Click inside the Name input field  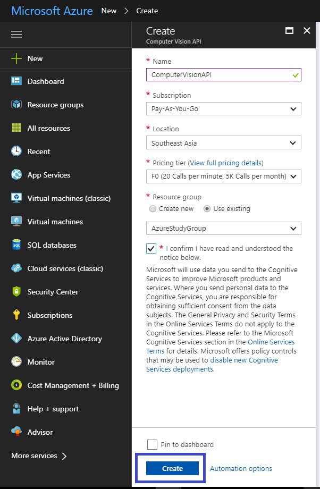click(224, 75)
